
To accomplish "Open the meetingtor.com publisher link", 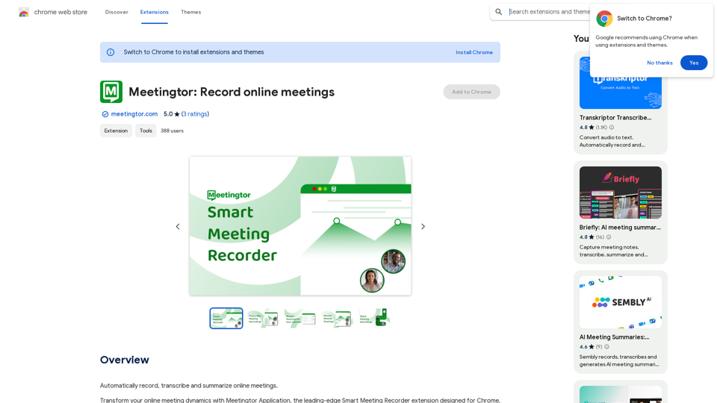I will 134,114.
